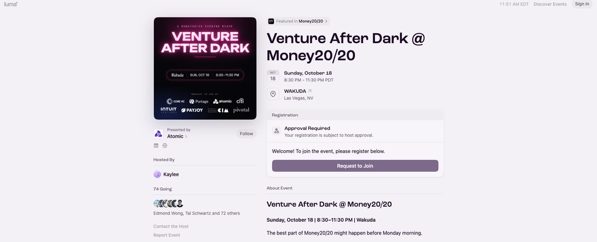Click Kaylee's host avatar
Screen dimensions: 597x242
pyautogui.click(x=157, y=175)
